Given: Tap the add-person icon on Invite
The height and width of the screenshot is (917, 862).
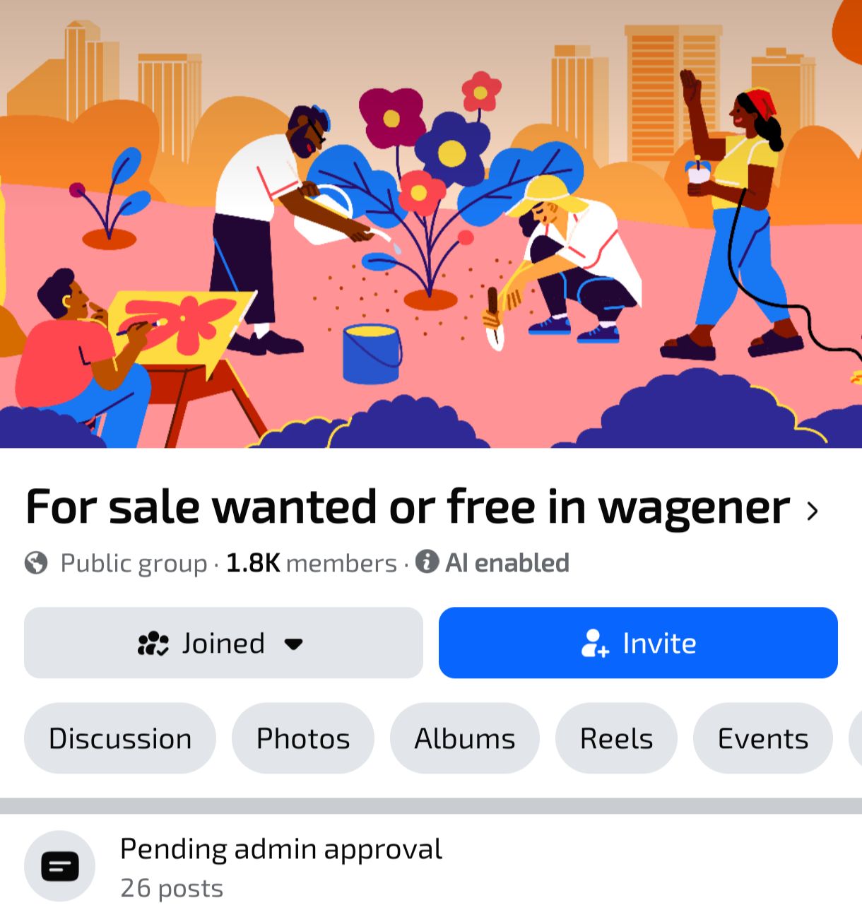Looking at the screenshot, I should click(x=595, y=644).
